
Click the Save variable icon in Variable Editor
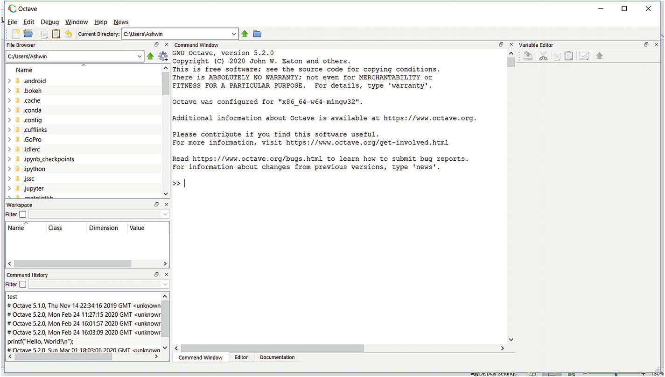click(x=528, y=56)
